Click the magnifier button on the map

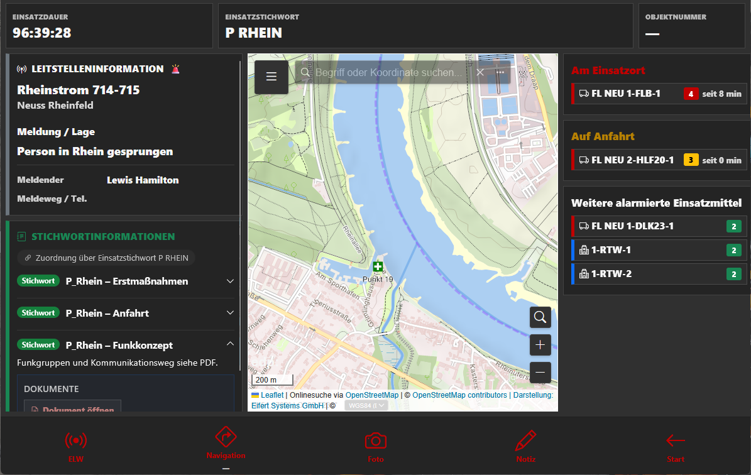(540, 317)
